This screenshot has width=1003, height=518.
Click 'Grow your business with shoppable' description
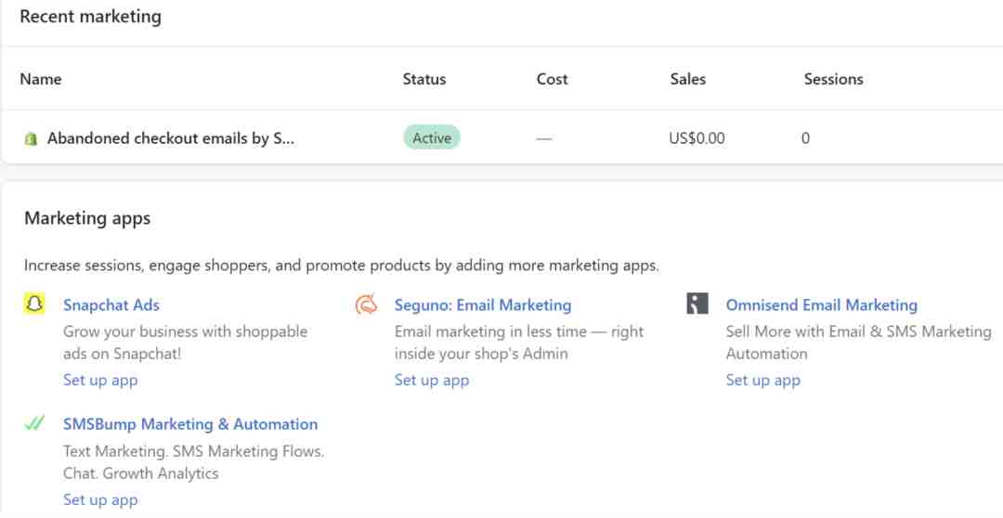point(186,343)
